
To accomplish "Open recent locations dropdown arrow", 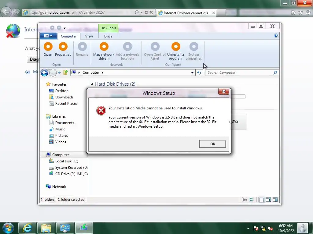I will [59, 73].
